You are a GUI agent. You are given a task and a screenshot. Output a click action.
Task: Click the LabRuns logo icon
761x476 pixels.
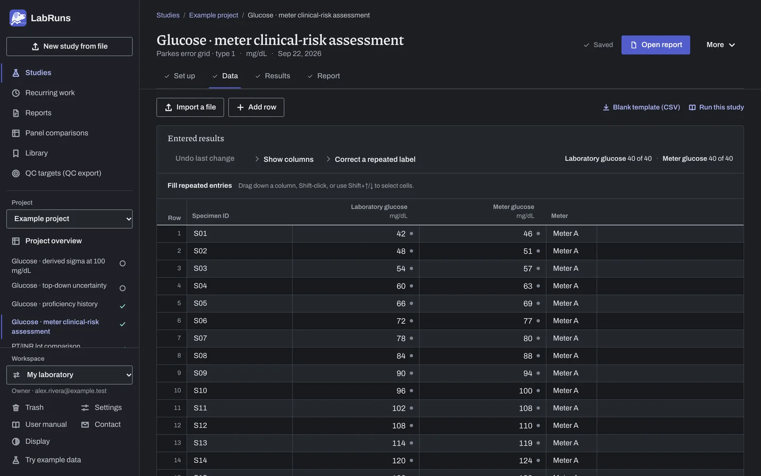(x=18, y=18)
